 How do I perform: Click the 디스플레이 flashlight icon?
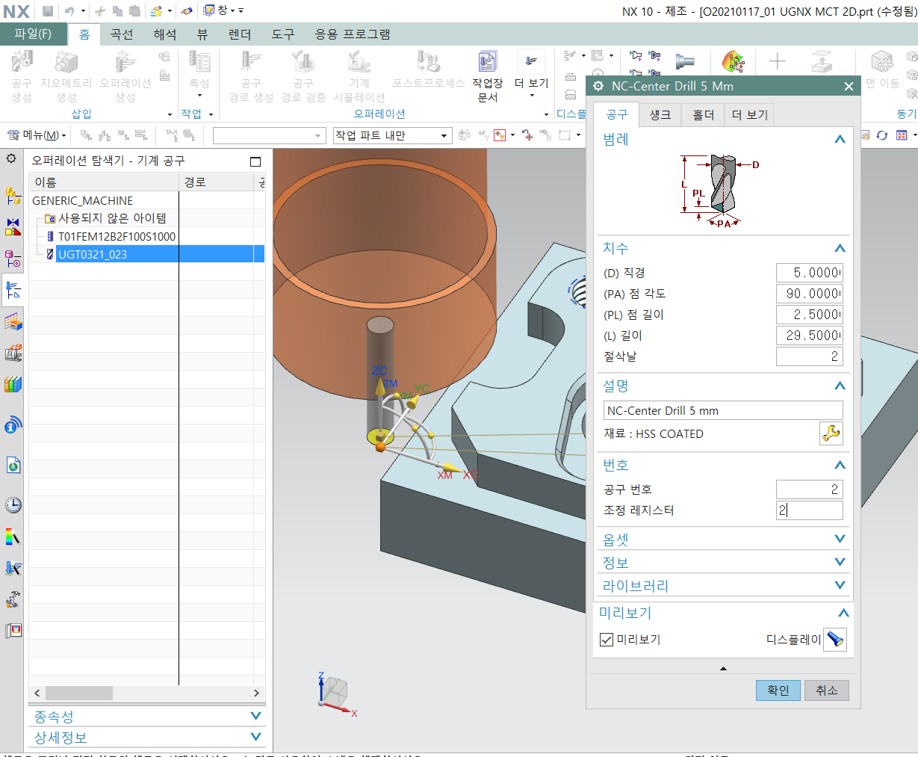(x=835, y=640)
